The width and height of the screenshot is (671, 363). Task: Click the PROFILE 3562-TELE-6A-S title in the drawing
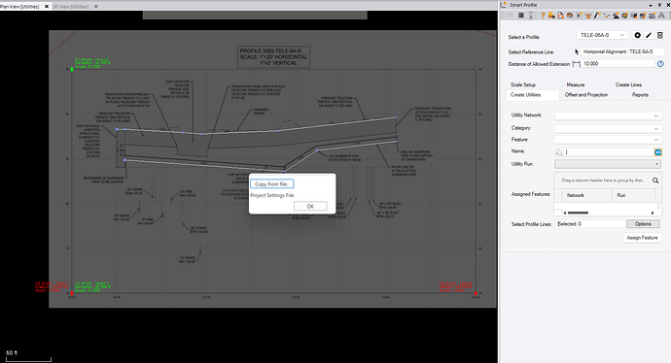click(270, 50)
